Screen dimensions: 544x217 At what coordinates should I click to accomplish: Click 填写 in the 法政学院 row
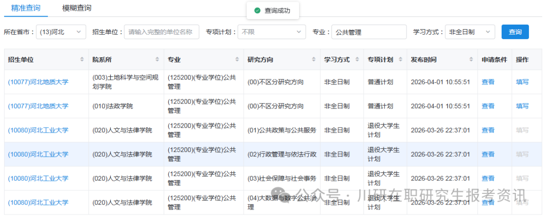[522, 106]
